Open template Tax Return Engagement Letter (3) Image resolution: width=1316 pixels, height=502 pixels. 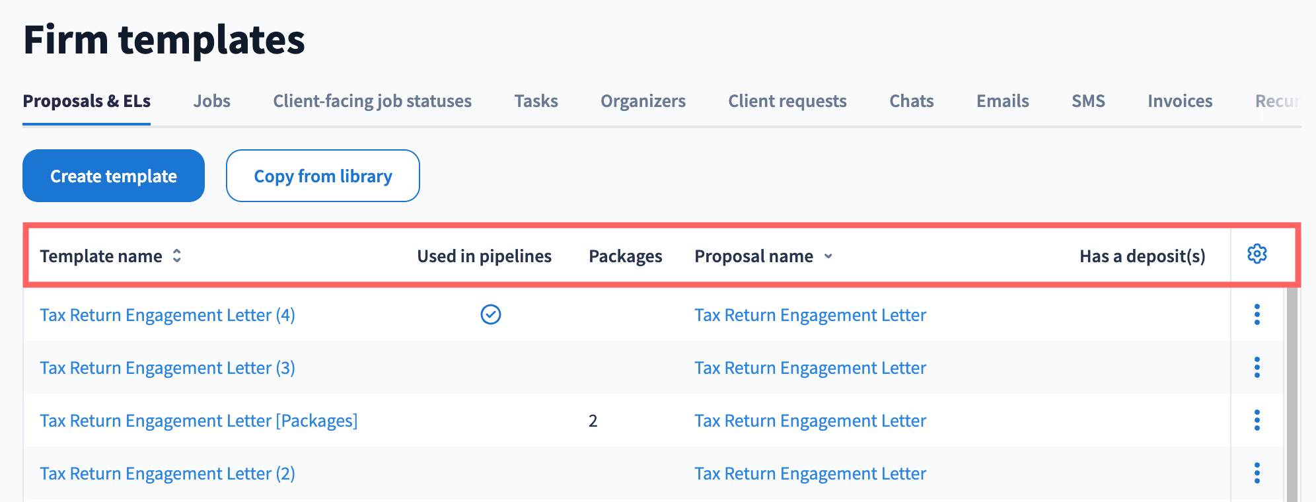click(x=167, y=368)
